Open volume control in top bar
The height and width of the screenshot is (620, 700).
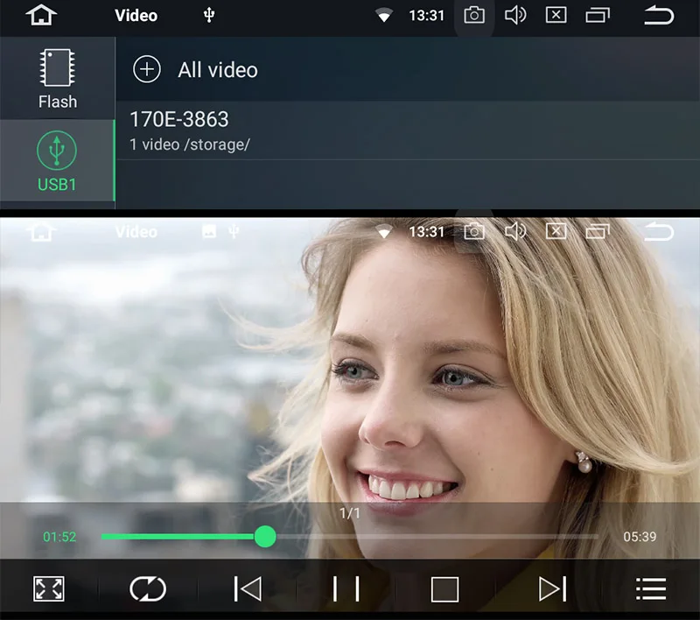point(515,16)
